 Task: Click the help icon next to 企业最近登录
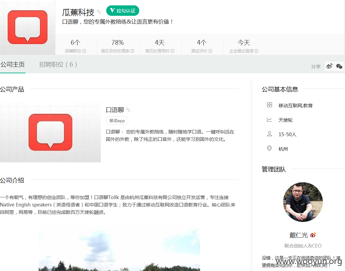[256, 51]
